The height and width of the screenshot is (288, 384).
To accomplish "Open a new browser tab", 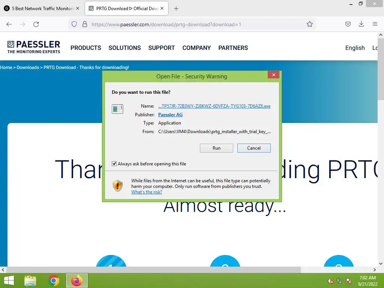I will coord(176,9).
